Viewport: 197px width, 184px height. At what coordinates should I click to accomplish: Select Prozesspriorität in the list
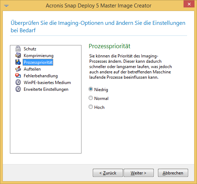(x=38, y=62)
